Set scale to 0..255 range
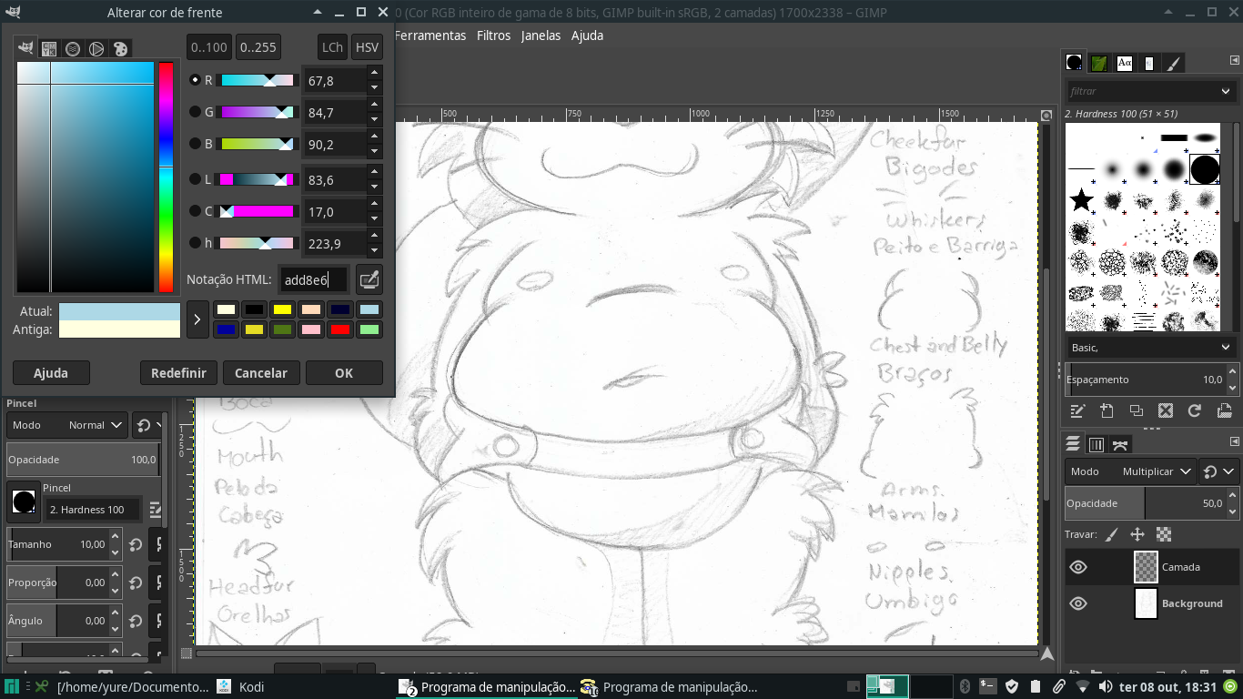The image size is (1243, 699). [x=258, y=47]
